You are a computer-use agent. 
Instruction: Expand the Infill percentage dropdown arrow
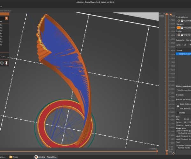[189, 45]
